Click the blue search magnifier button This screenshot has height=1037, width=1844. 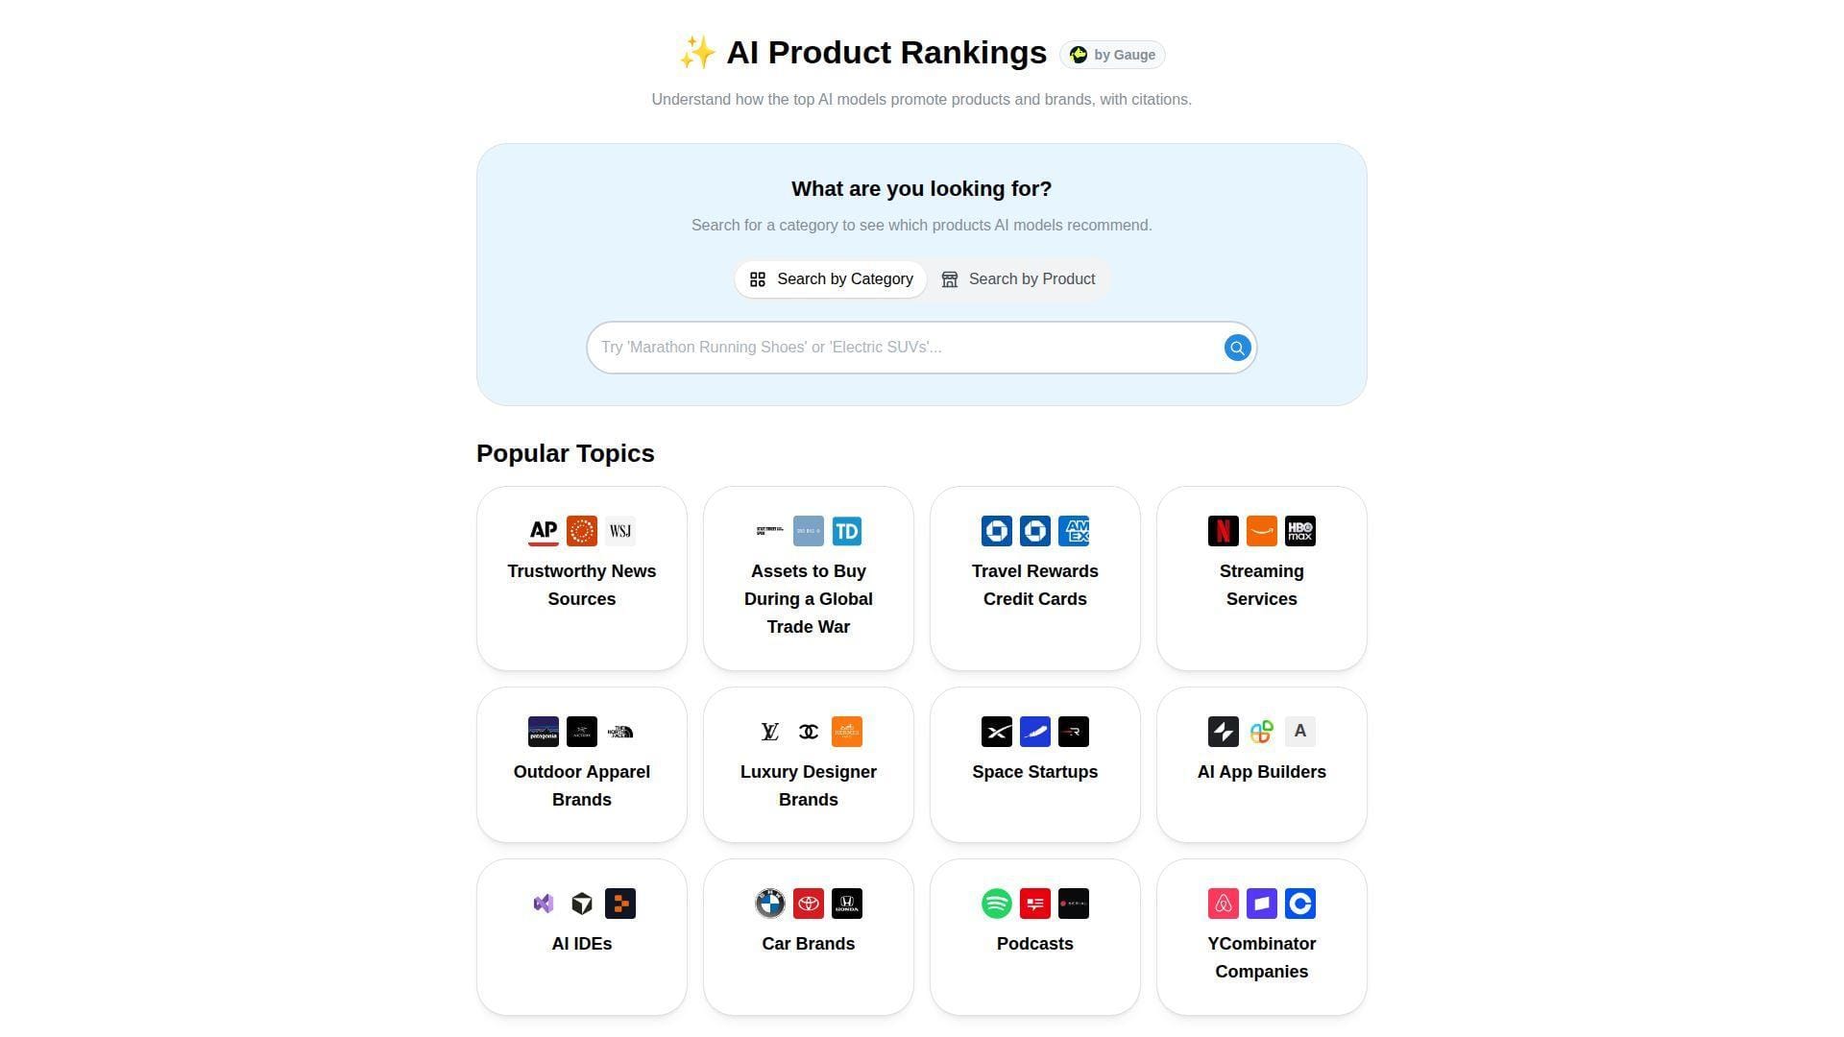(1237, 348)
